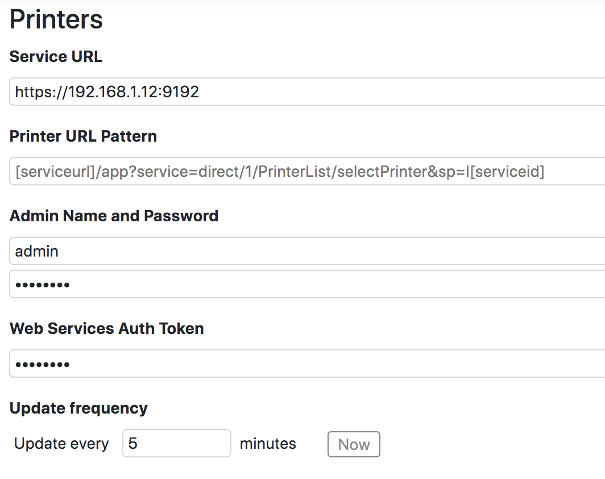
Task: Click the 'minutes' text beside interval
Action: click(268, 444)
